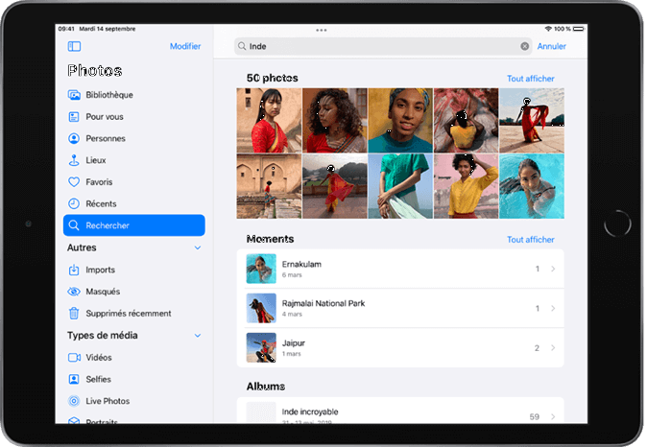Click the Récents clock icon
Viewport: 647px width, 447px height.
point(74,203)
